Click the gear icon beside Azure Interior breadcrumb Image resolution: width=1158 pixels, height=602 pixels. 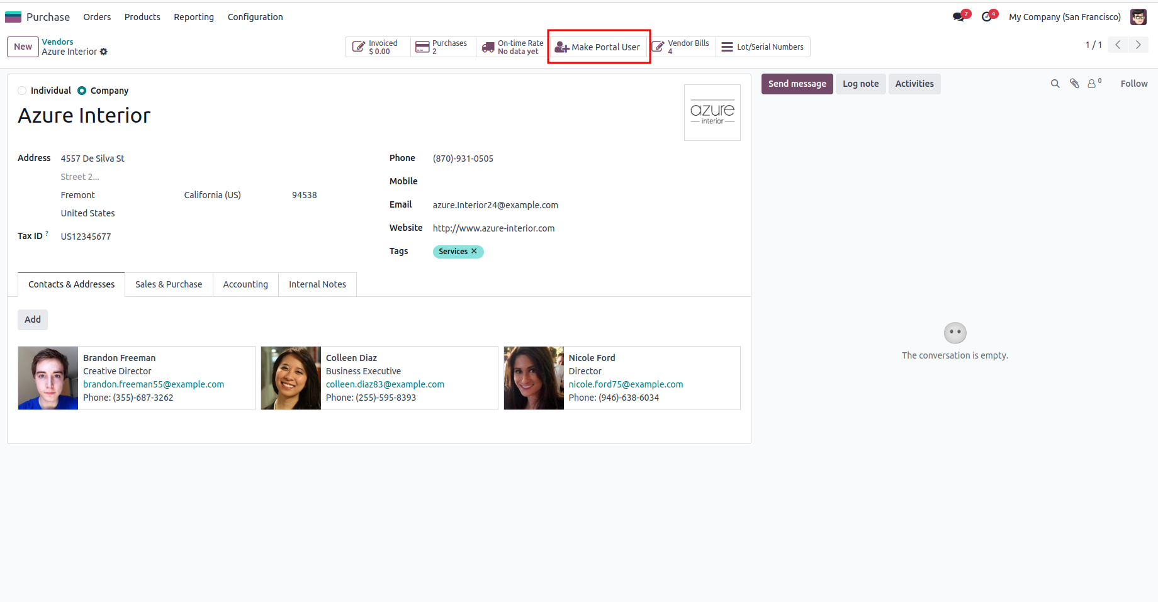[x=104, y=52]
